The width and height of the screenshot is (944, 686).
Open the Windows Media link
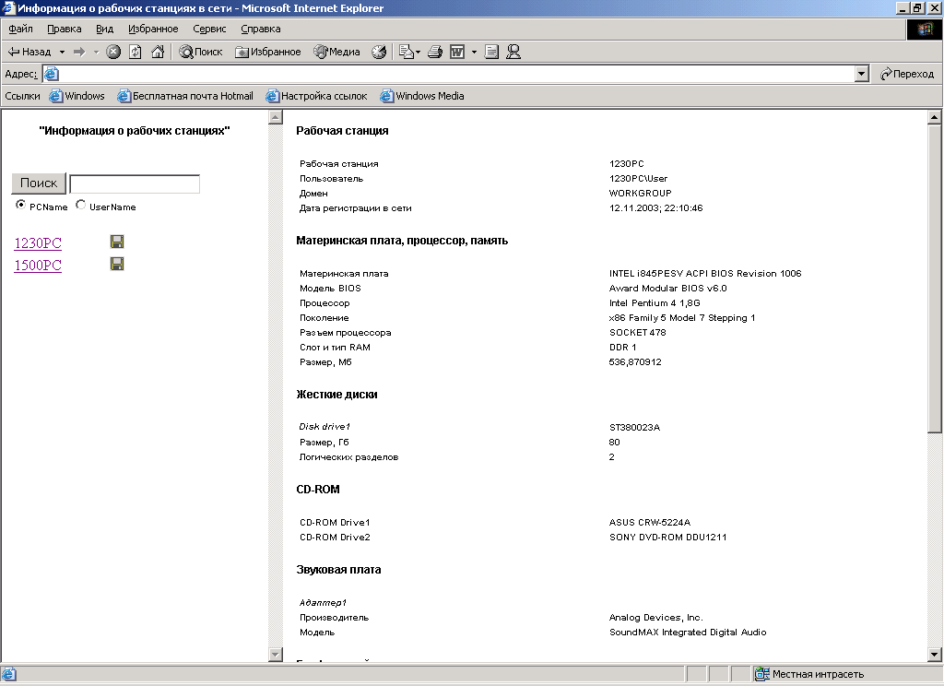tap(422, 96)
